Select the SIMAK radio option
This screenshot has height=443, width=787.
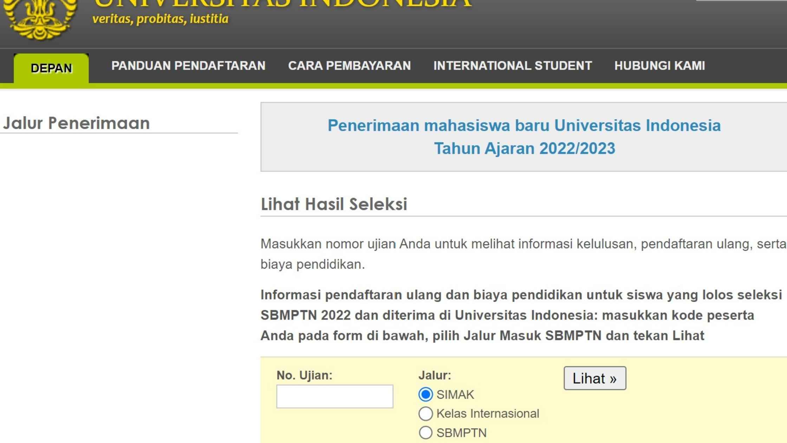click(x=425, y=394)
